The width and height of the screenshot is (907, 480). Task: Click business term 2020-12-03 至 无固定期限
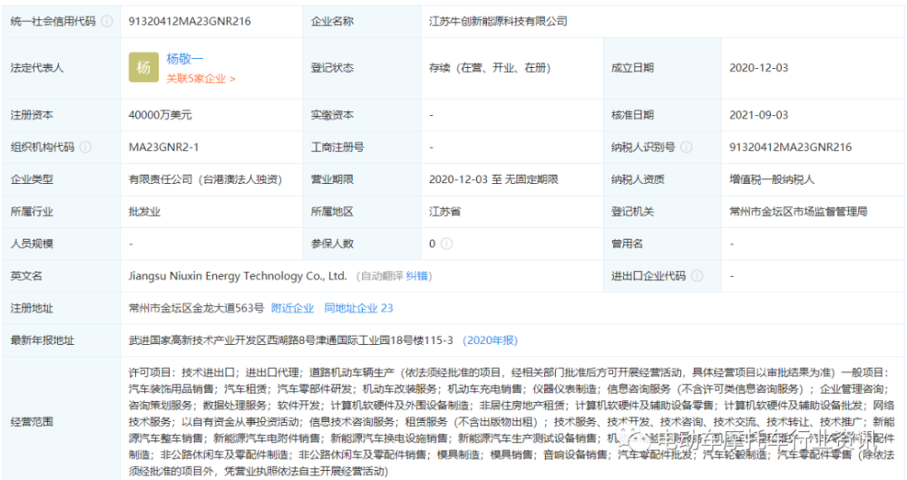pyautogui.click(x=493, y=179)
